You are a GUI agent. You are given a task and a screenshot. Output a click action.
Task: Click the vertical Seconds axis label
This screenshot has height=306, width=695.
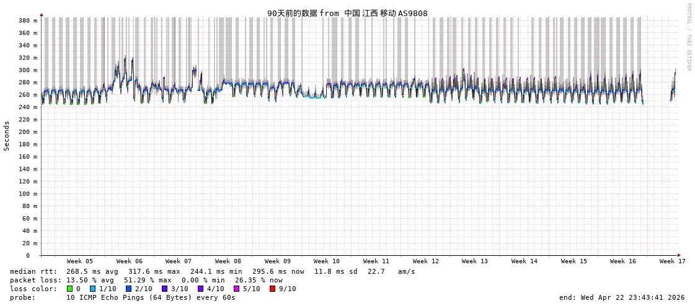(x=7, y=136)
